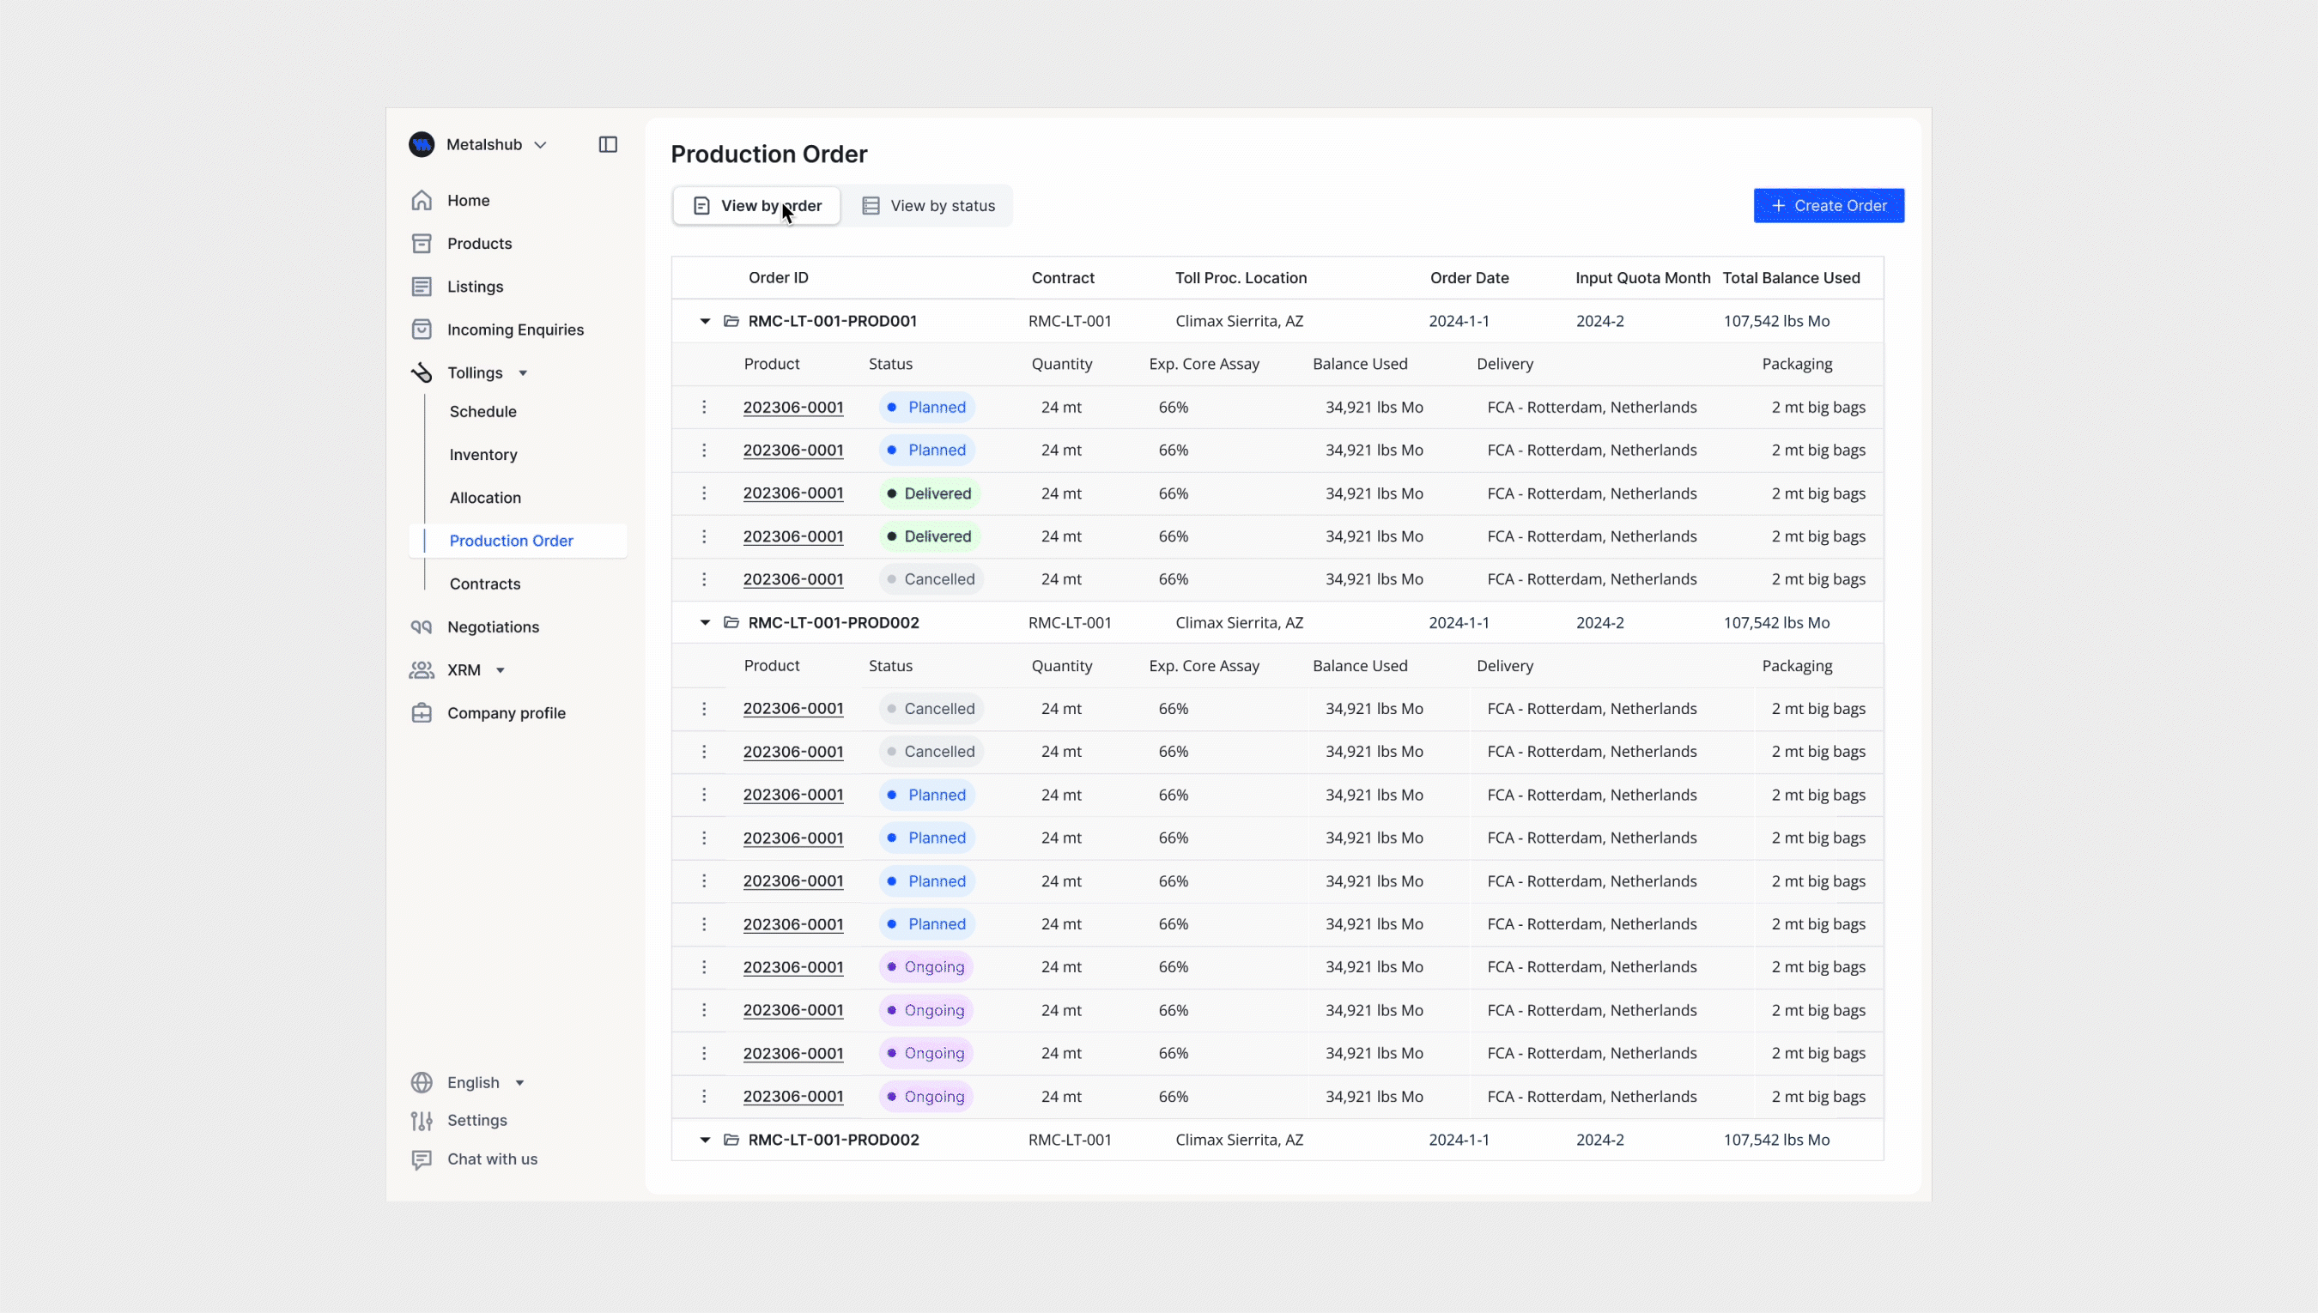Select the Tollings icon in the sidebar
The image size is (2318, 1313).
(423, 372)
